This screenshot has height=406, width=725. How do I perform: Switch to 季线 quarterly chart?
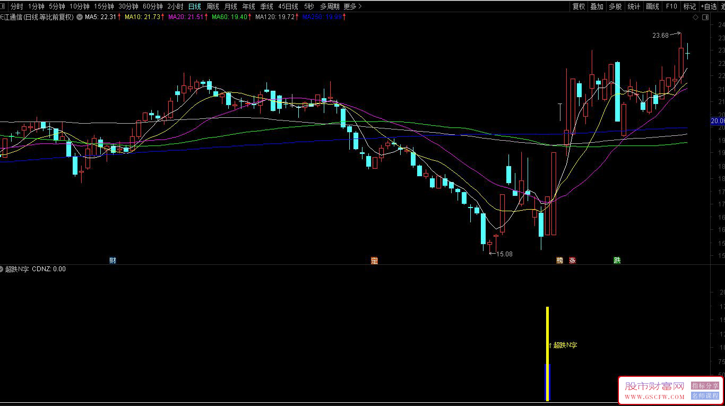click(x=266, y=6)
